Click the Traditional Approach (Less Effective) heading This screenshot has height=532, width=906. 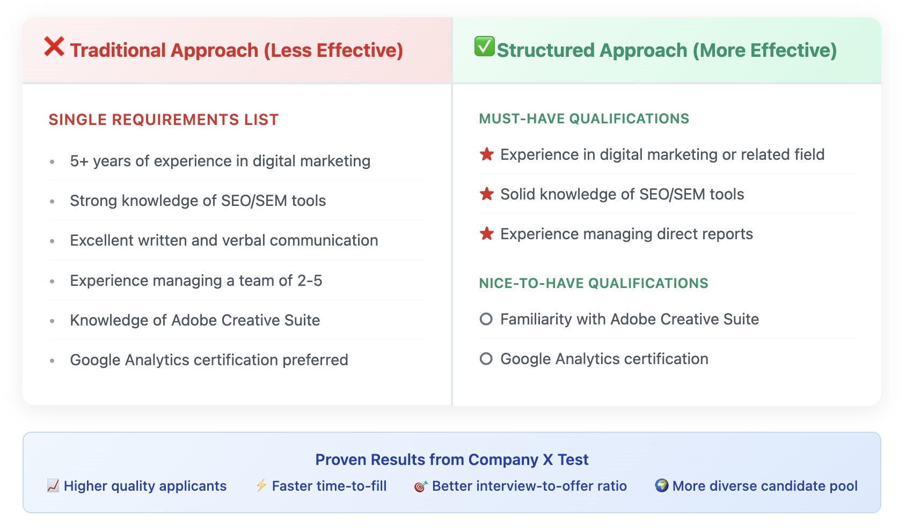click(x=236, y=50)
